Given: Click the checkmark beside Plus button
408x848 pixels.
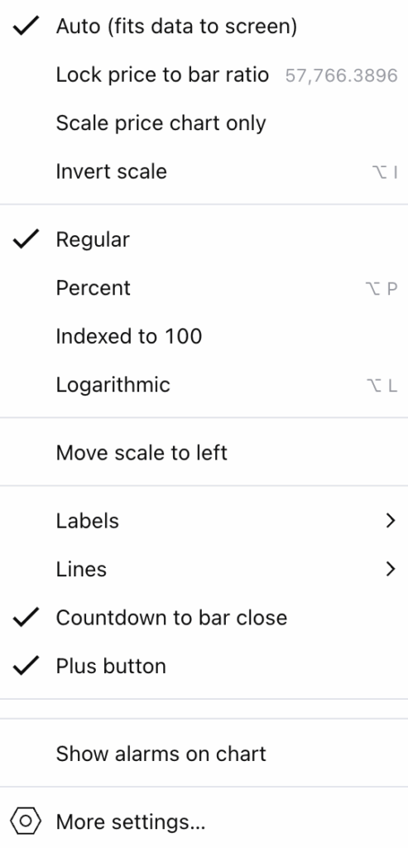Looking at the screenshot, I should (26, 666).
